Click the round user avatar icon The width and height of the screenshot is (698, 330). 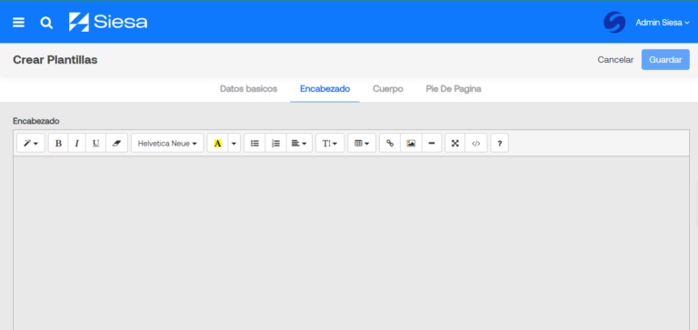click(x=614, y=22)
